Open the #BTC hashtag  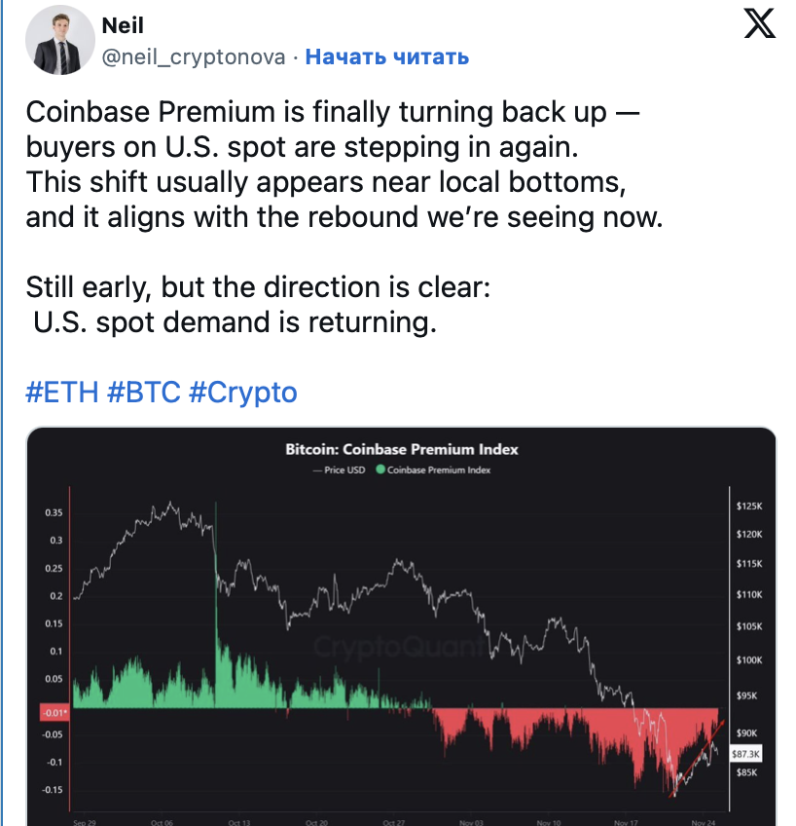(144, 393)
